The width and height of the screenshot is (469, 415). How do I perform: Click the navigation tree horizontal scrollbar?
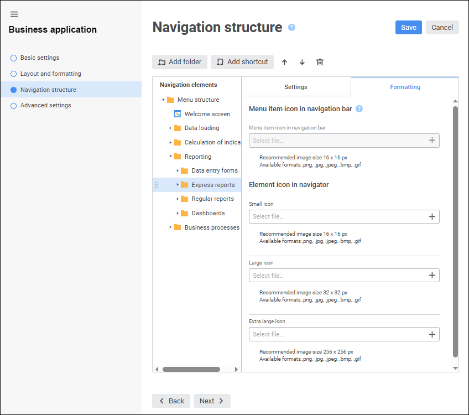point(191,369)
